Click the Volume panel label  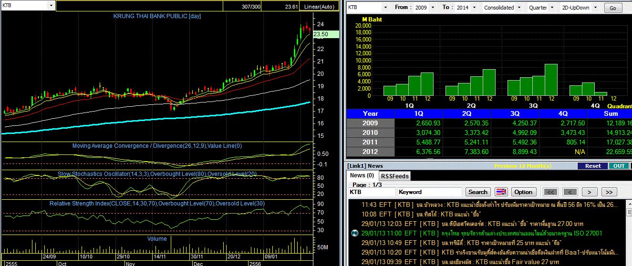[x=157, y=238]
